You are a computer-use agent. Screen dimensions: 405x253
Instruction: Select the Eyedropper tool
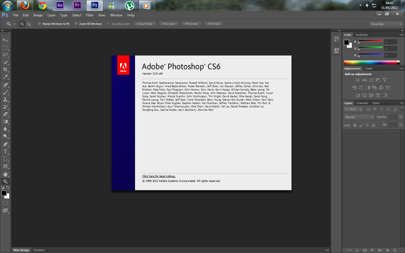click(5, 77)
